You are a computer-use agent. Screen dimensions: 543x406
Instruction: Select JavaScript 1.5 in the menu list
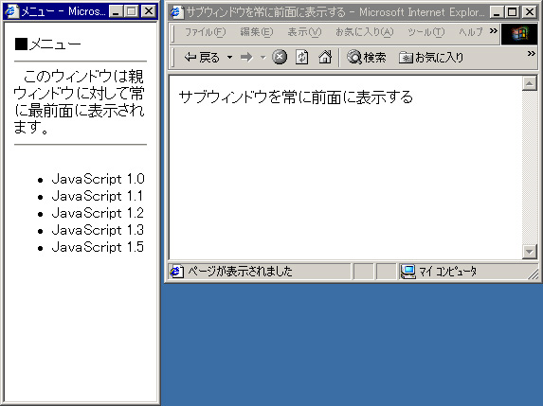[x=98, y=247]
